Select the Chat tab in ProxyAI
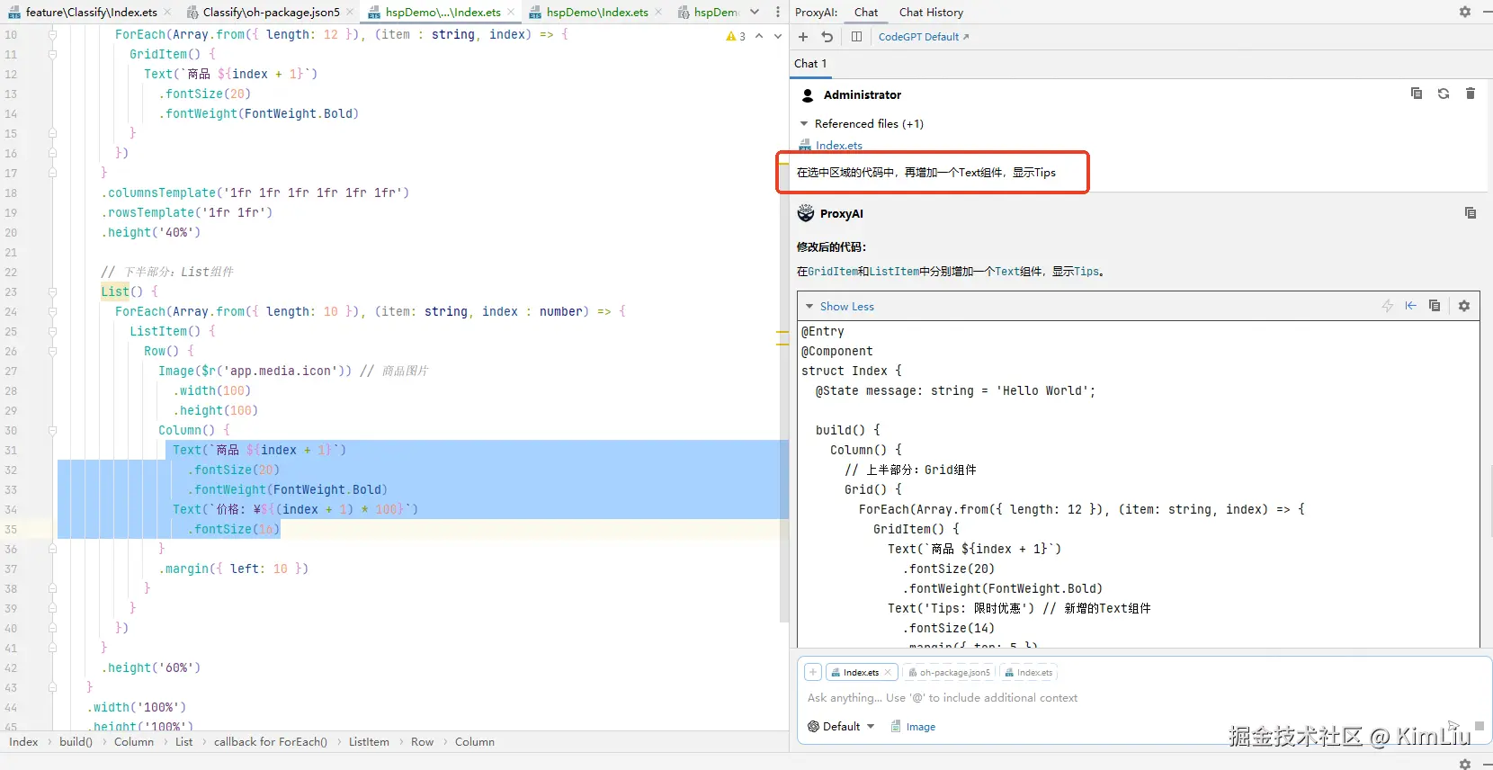 coord(866,12)
